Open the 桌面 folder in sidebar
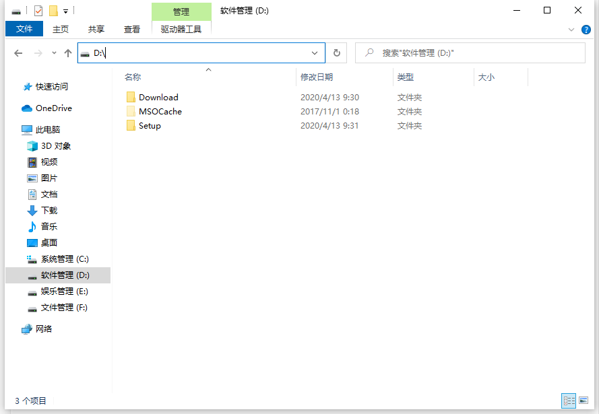The width and height of the screenshot is (599, 414). 49,242
